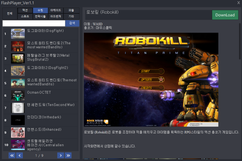The width and height of the screenshot is (242, 161).
Task: Open the Metal Slug Brutal 2 thumbnail
Action: pyautogui.click(x=18, y=59)
